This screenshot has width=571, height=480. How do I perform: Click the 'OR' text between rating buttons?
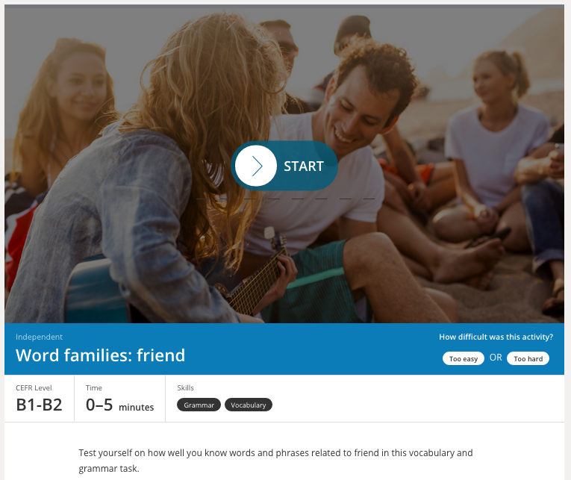(x=496, y=358)
